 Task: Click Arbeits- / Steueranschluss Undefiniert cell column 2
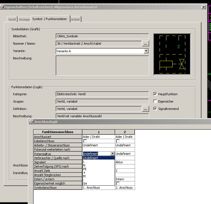click(125, 145)
